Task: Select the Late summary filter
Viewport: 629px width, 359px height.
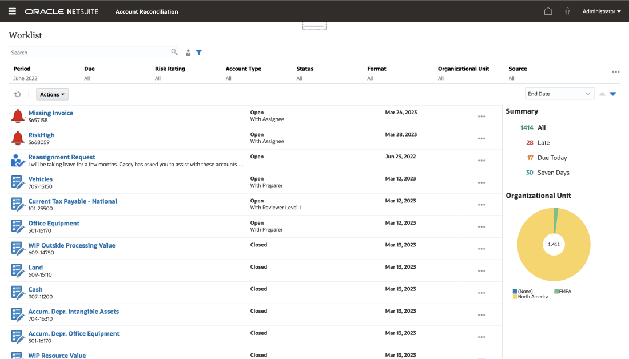Action: pos(543,143)
